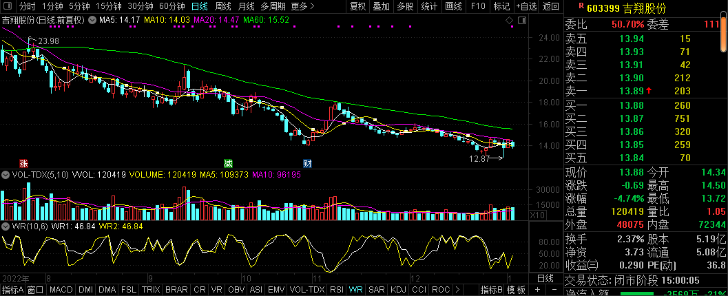
Task: Switch to the 周线 weekly chart
Action: pos(223,7)
